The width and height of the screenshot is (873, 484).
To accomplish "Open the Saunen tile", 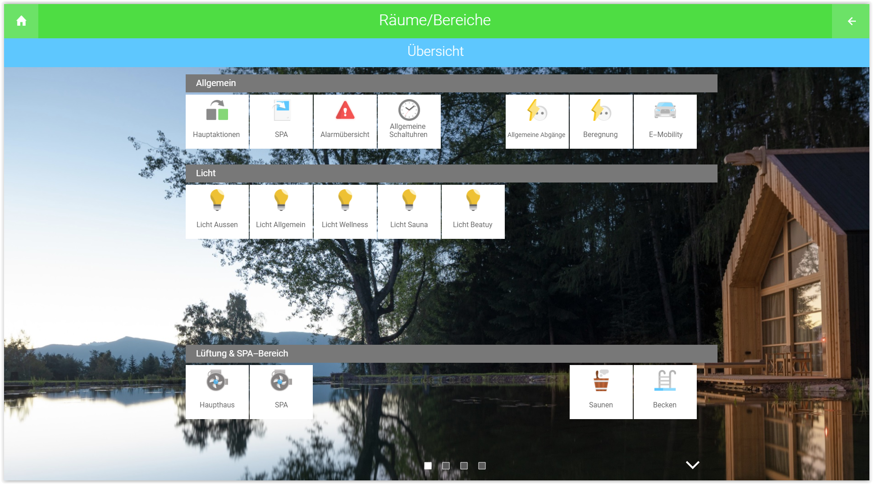I will pos(601,392).
